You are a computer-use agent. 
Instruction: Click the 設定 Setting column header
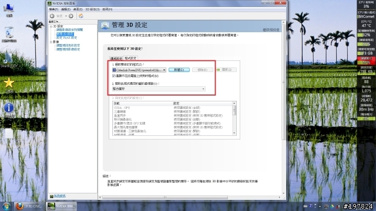pyautogui.click(x=202, y=103)
